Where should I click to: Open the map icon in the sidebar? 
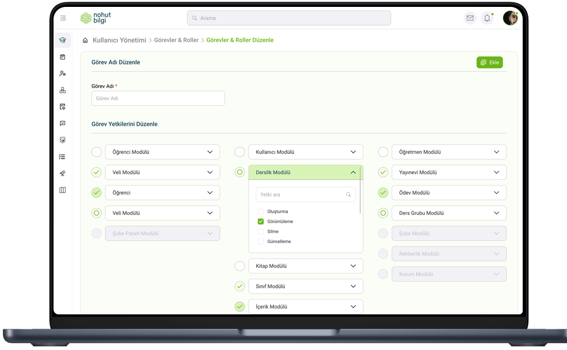(x=63, y=190)
